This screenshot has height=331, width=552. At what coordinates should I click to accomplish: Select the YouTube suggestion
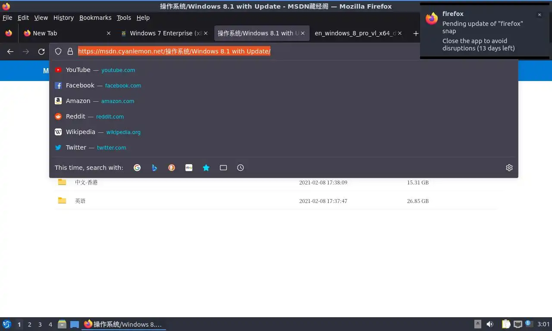[284, 70]
